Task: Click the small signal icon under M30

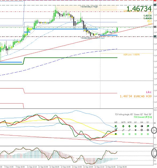Action: [x=129, y=130]
